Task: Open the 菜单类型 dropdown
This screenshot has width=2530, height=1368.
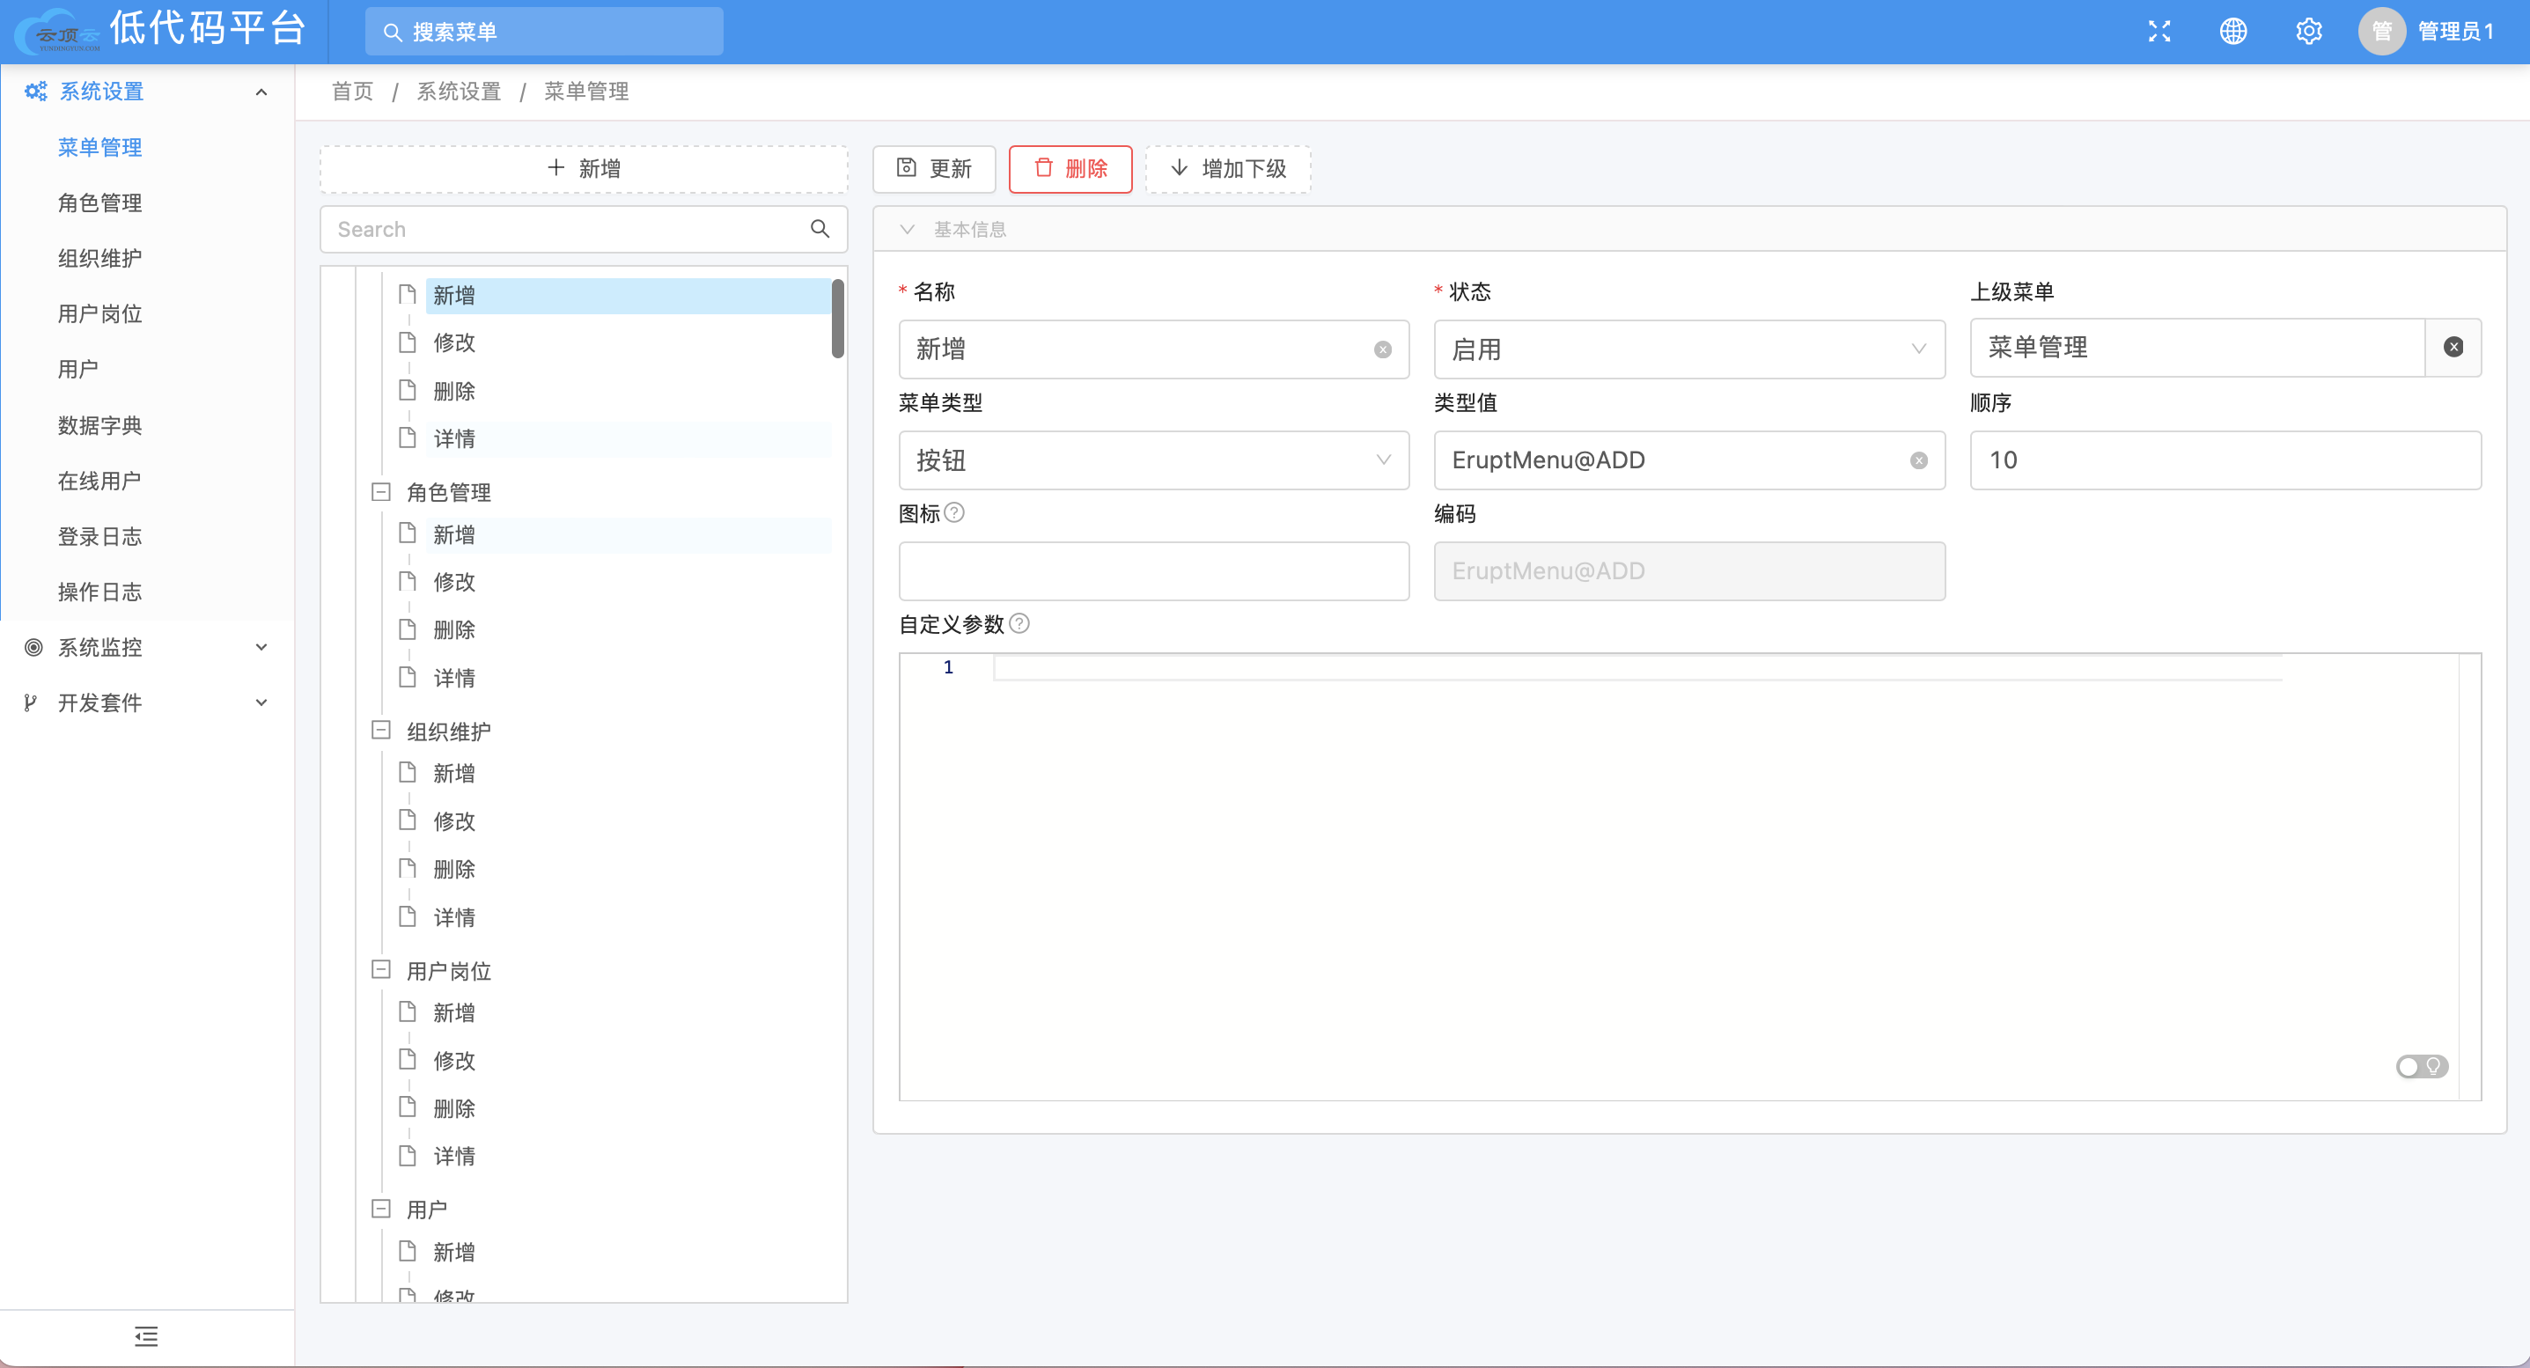Action: point(1154,460)
